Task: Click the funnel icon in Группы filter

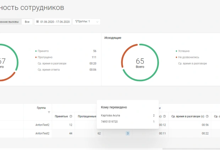Action: [x=77, y=22]
